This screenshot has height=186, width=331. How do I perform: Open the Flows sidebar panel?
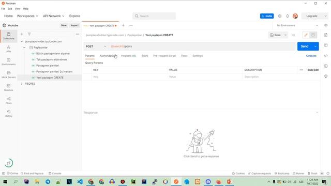click(x=8, y=100)
